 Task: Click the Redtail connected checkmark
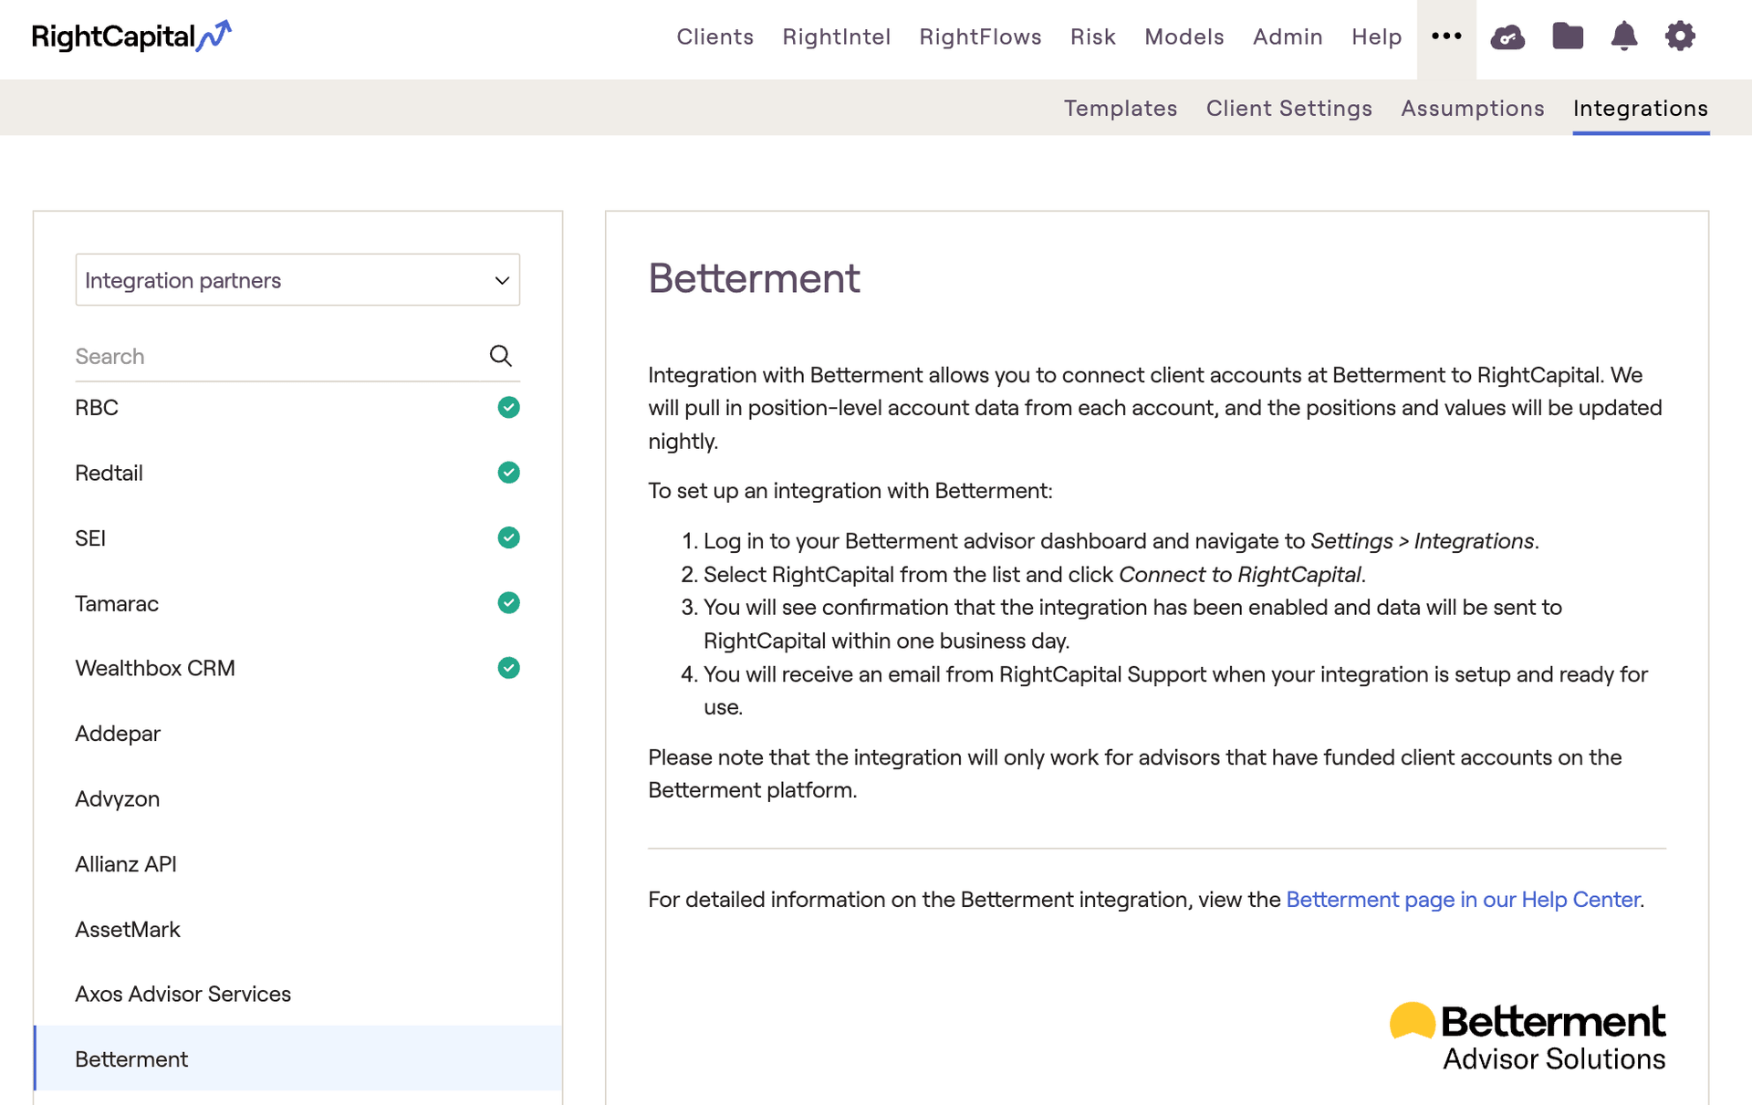pyautogui.click(x=508, y=473)
